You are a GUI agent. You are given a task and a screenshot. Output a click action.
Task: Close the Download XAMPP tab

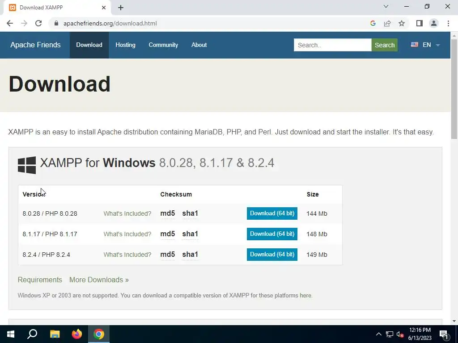104,8
